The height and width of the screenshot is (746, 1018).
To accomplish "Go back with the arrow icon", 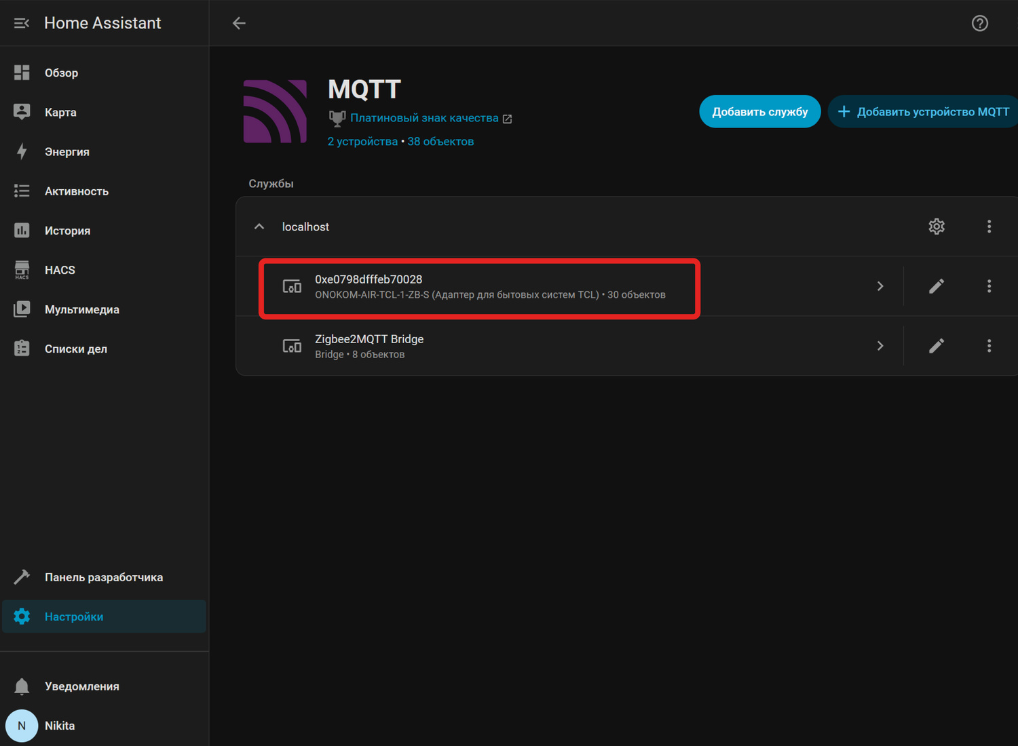I will [239, 23].
